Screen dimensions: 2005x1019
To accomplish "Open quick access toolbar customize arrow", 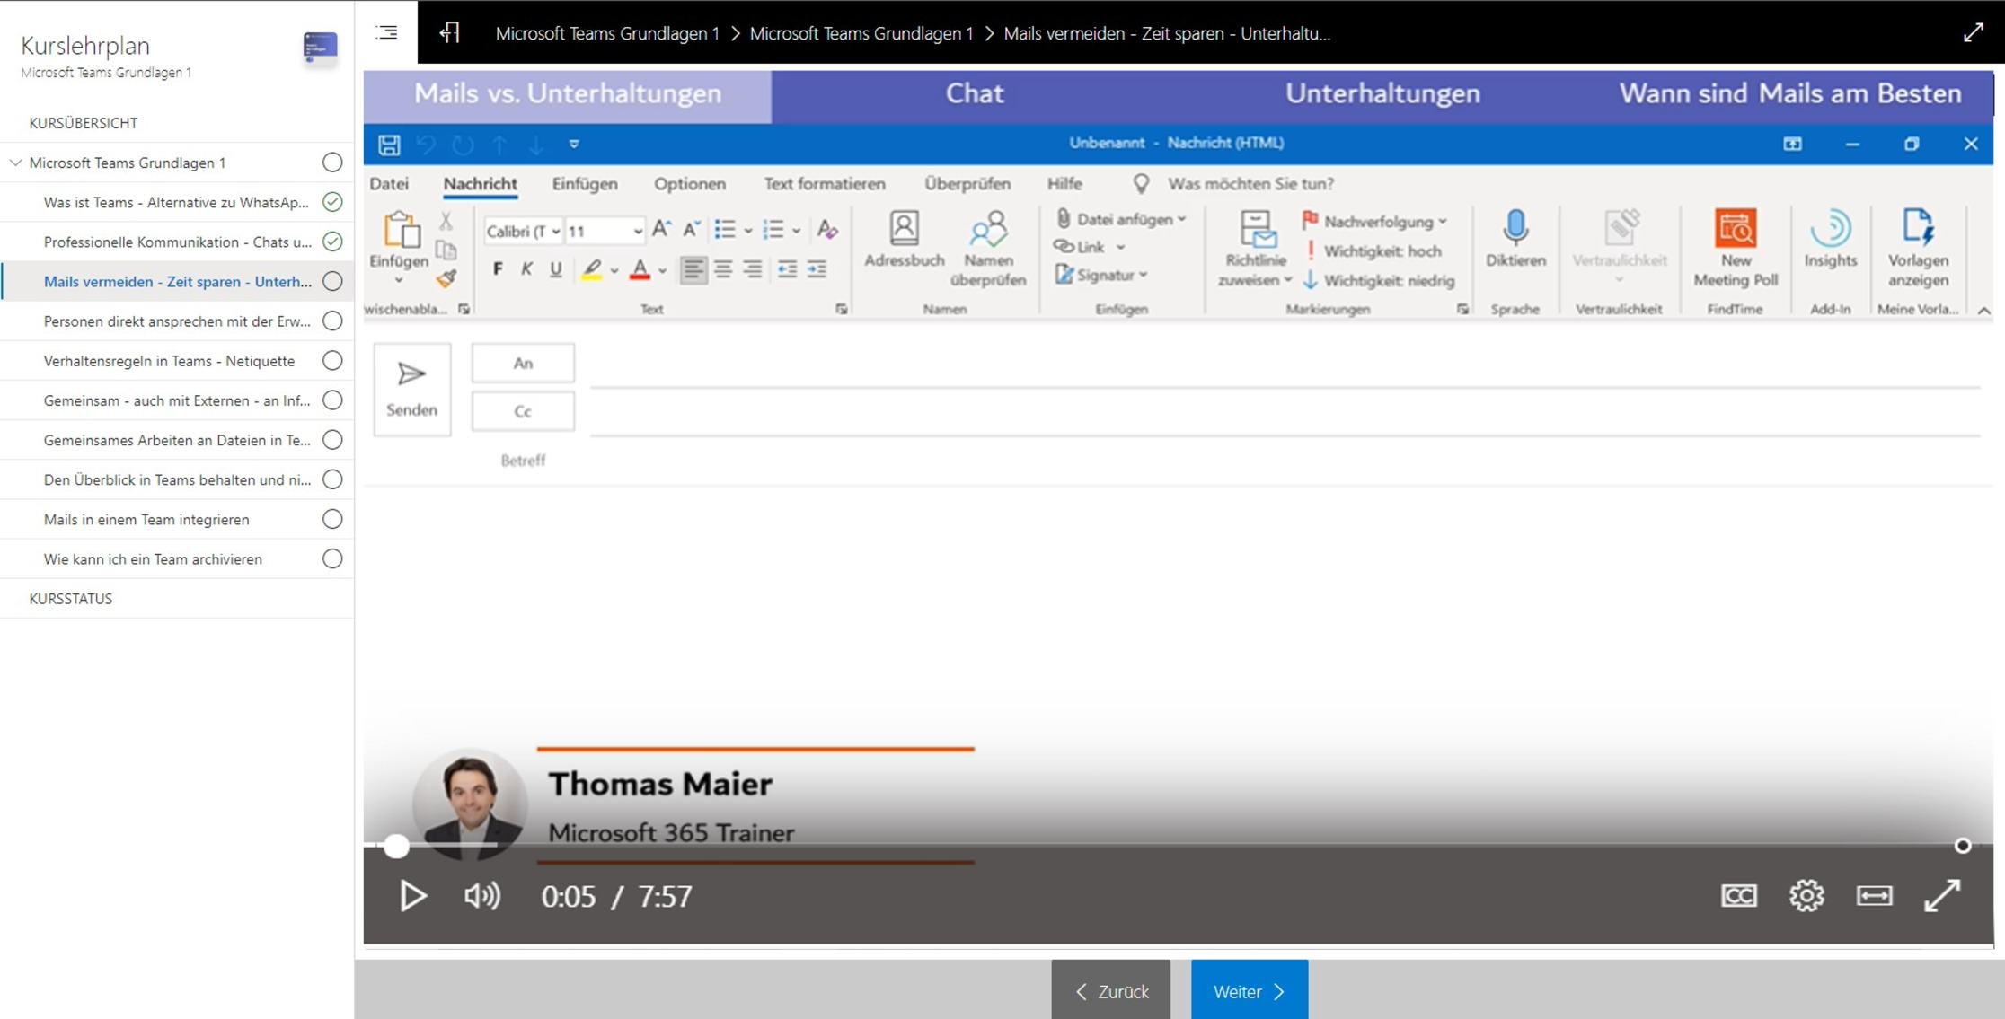I will 574,144.
